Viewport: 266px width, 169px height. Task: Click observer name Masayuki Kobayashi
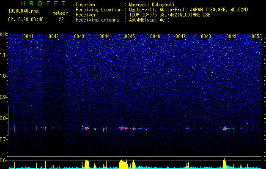(x=152, y=5)
